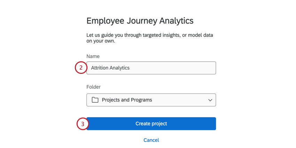The image size is (296, 148).
Task: Click the circled step 2 marker
Action: (81, 68)
